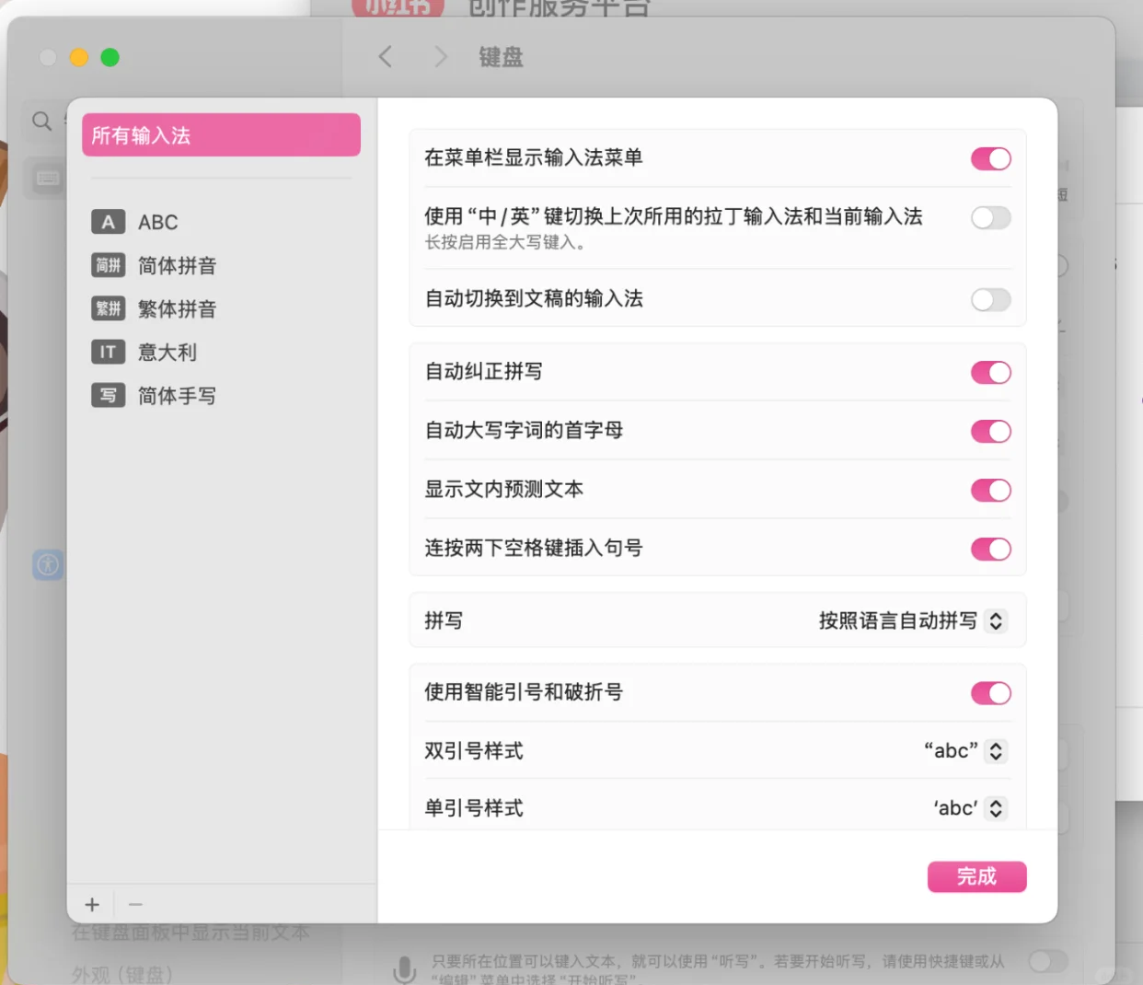Click the microphone dictation icon at bottom
This screenshot has height=985, width=1143.
405,964
